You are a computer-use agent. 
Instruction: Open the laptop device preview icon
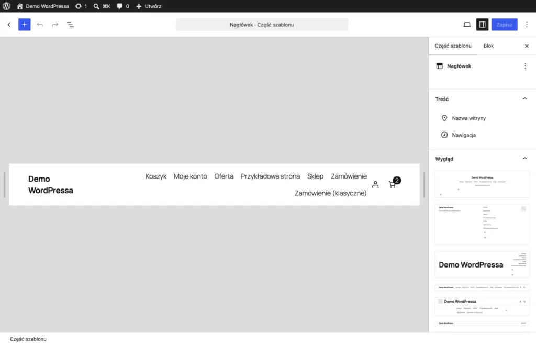[x=466, y=25]
